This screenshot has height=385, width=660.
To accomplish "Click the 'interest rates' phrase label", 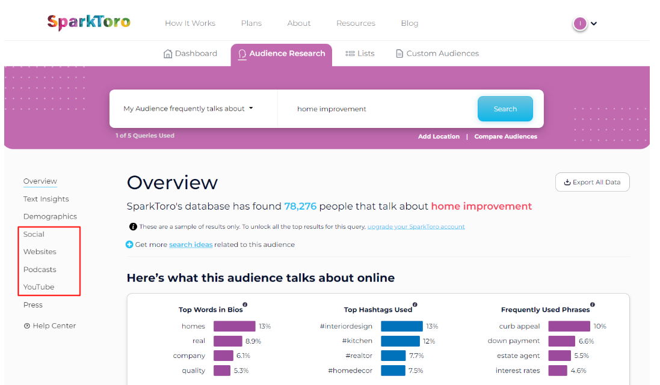I will tap(518, 371).
